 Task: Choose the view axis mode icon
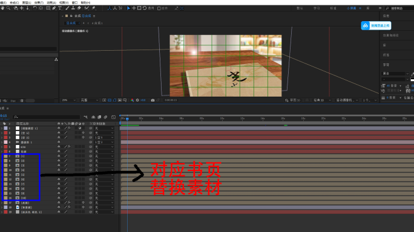tap(120, 8)
